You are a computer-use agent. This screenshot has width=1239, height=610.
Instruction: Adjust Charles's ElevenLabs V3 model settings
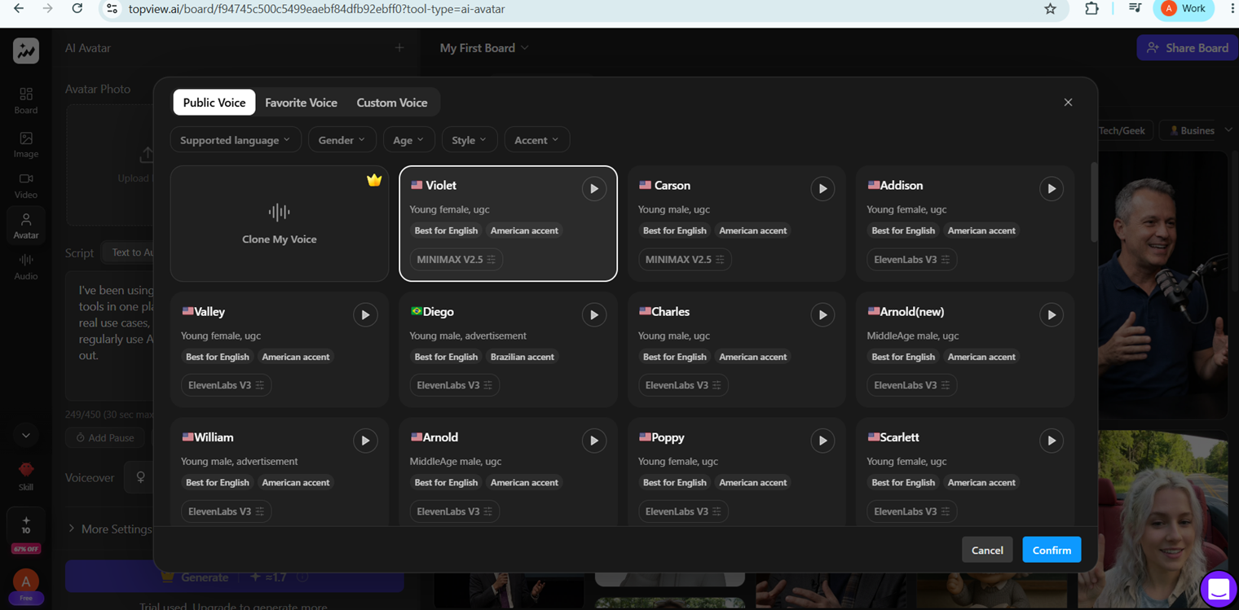[683, 385]
